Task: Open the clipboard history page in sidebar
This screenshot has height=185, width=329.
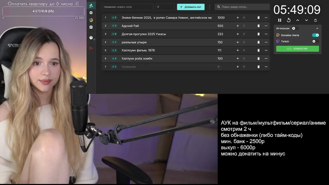Action: [x=91, y=27]
